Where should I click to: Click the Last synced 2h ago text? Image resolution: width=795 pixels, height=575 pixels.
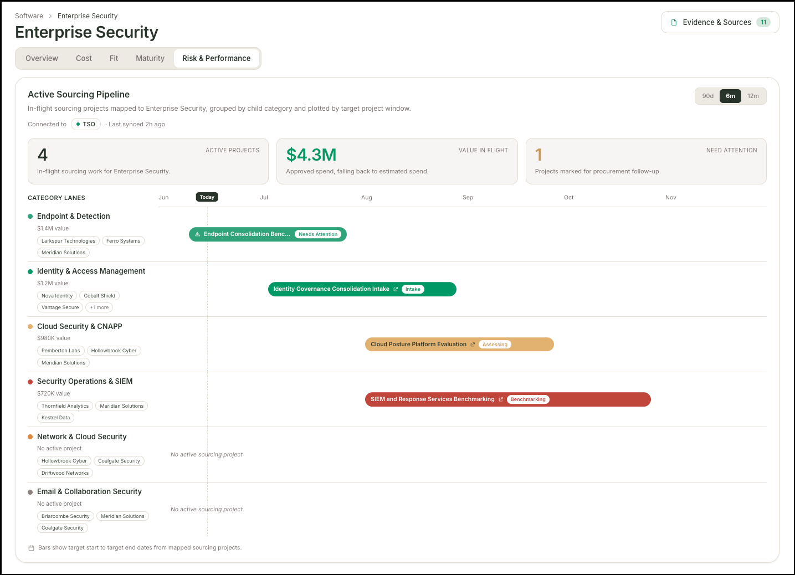[x=137, y=125]
